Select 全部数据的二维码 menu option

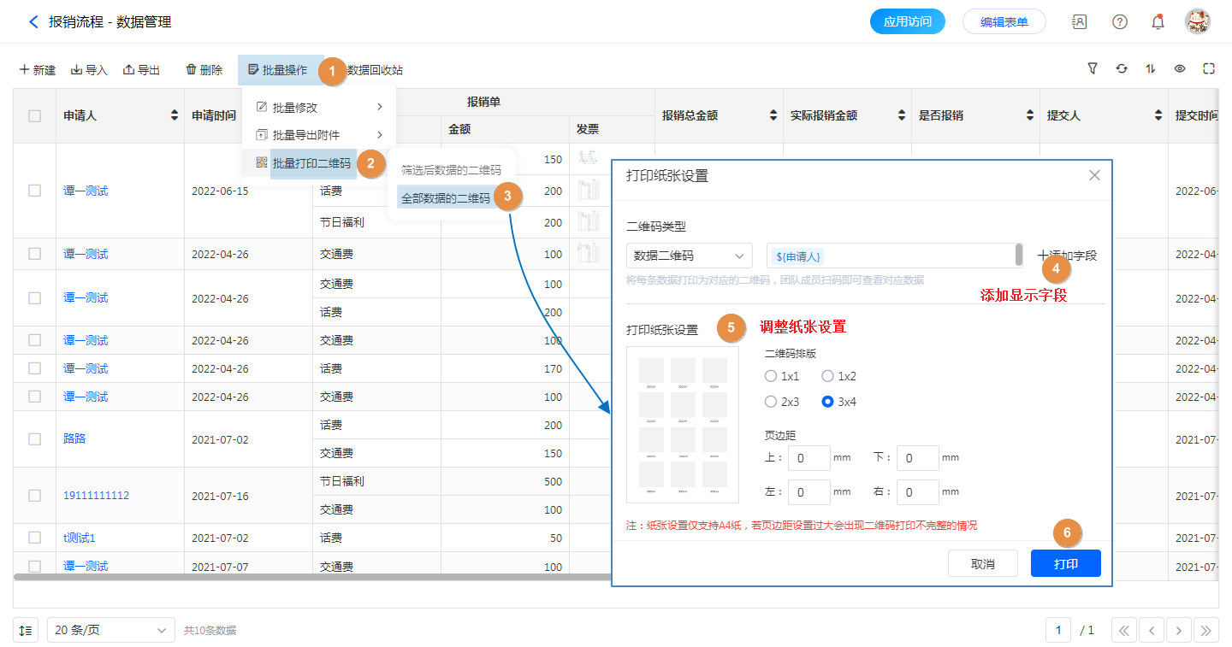click(446, 198)
